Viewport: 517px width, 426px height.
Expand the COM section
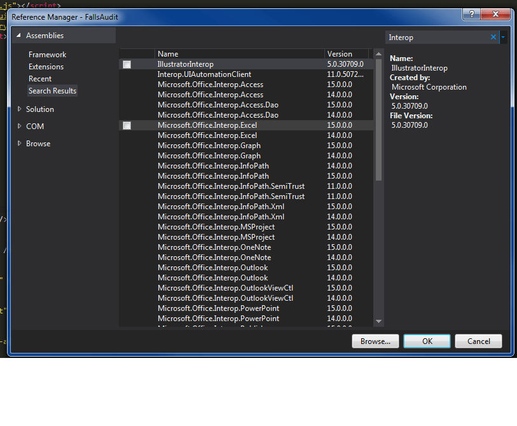pyautogui.click(x=20, y=126)
